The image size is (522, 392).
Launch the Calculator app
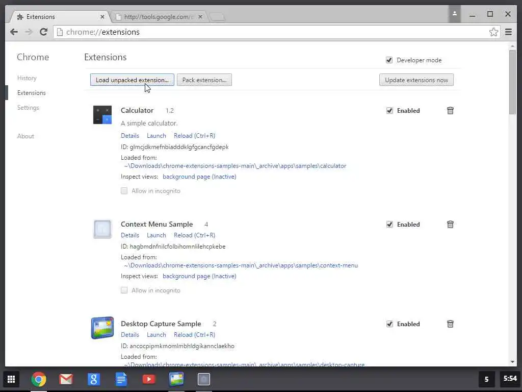[156, 136]
